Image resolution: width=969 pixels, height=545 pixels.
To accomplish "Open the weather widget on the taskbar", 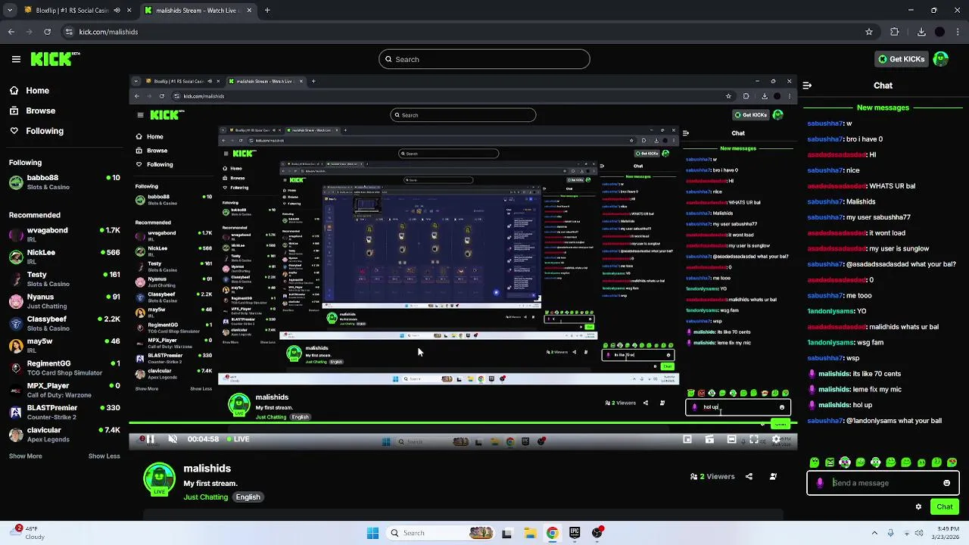I will point(27,533).
